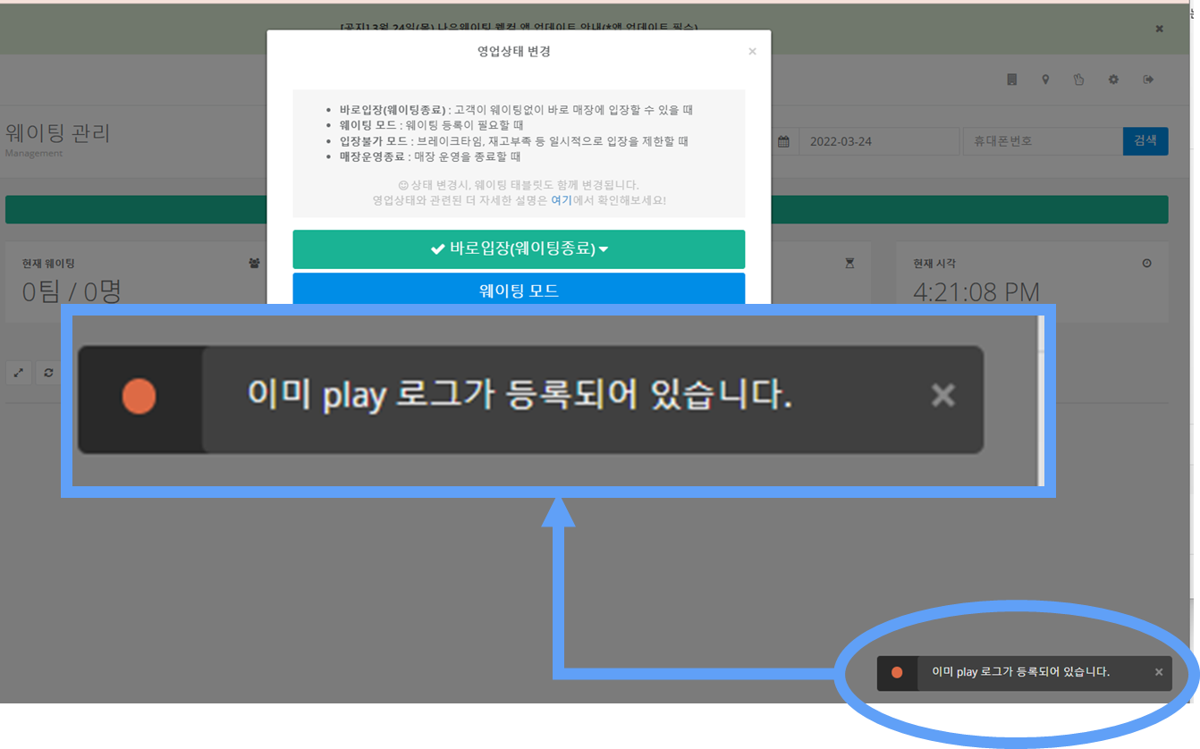1200x749 pixels.
Task: Select the 0팀 / 0명 waiting count
Action: coord(72,291)
